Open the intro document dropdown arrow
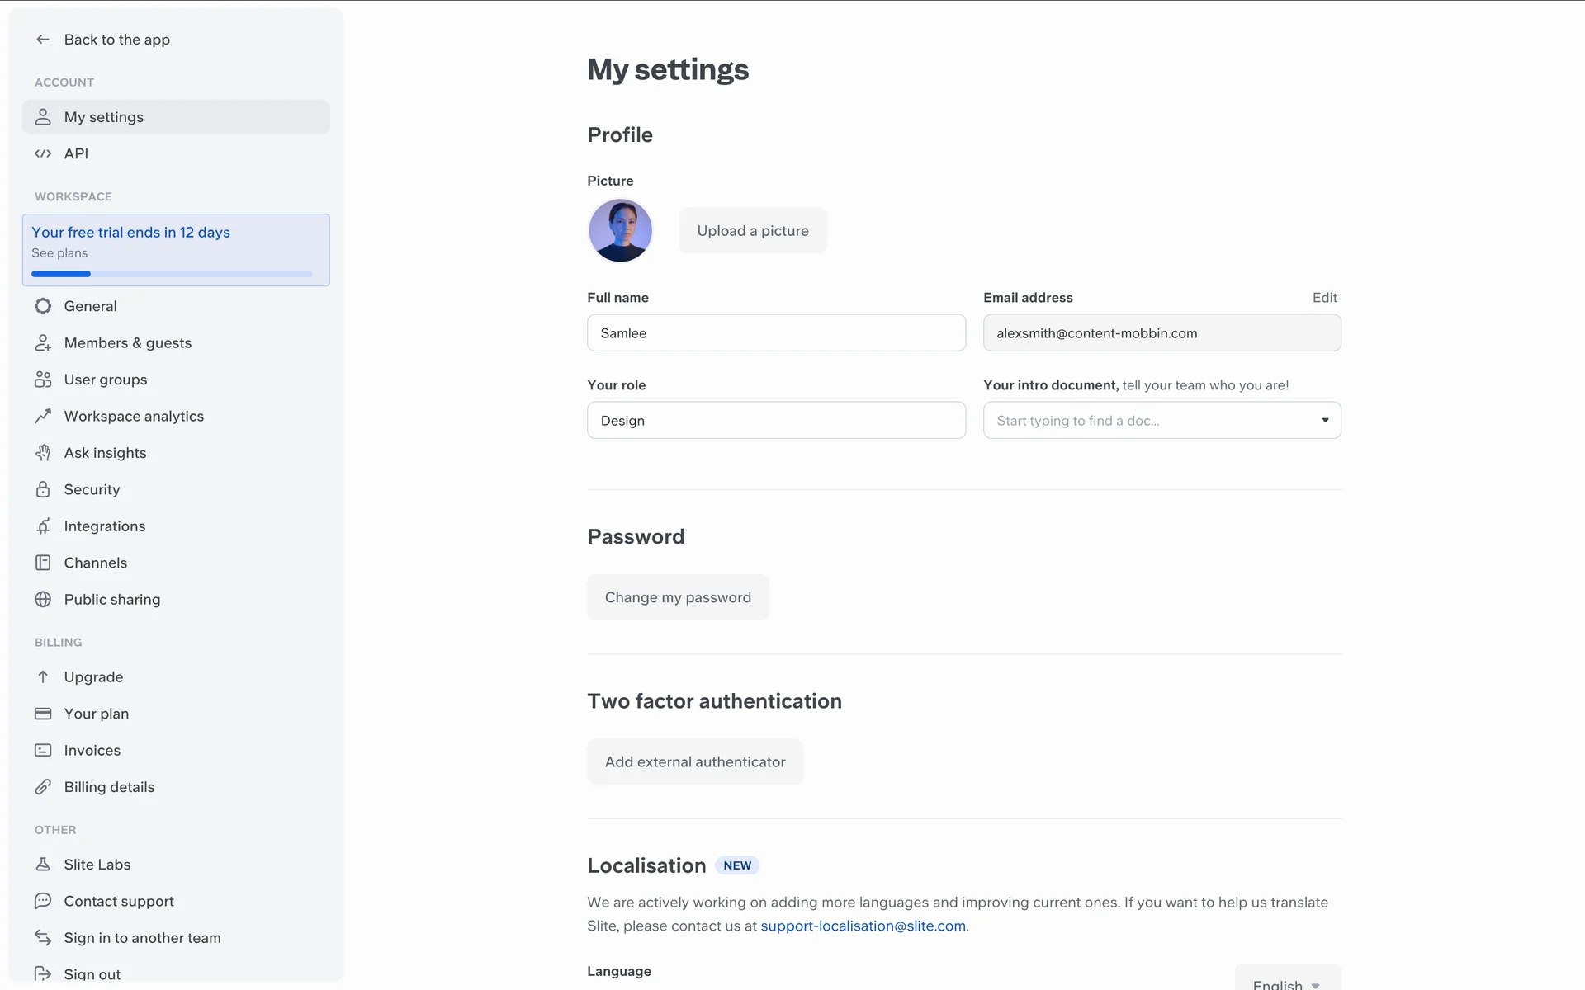Image resolution: width=1585 pixels, height=990 pixels. (x=1325, y=421)
